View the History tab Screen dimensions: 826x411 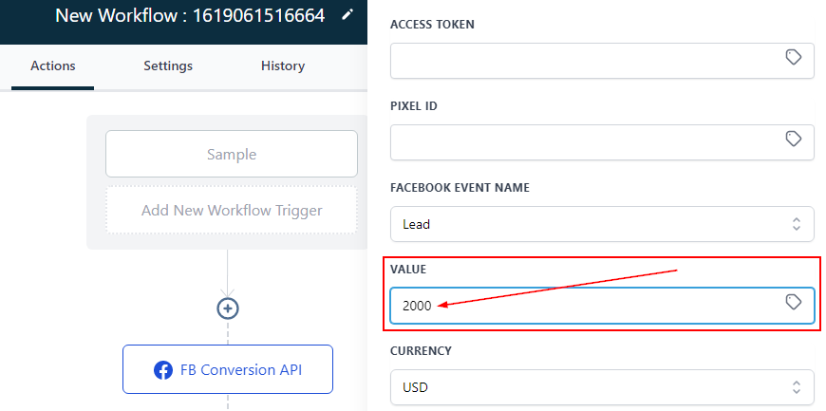pyautogui.click(x=283, y=65)
